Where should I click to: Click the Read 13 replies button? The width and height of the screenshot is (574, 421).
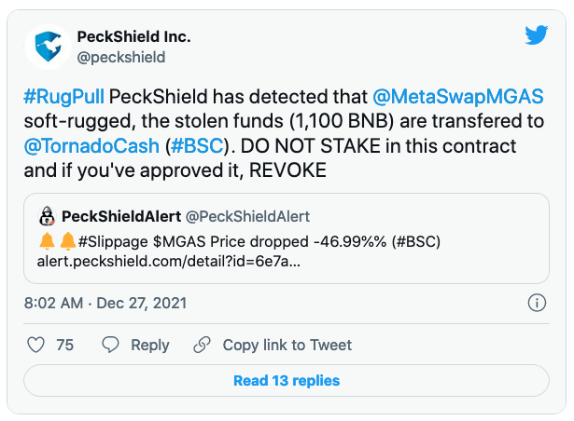tap(287, 380)
